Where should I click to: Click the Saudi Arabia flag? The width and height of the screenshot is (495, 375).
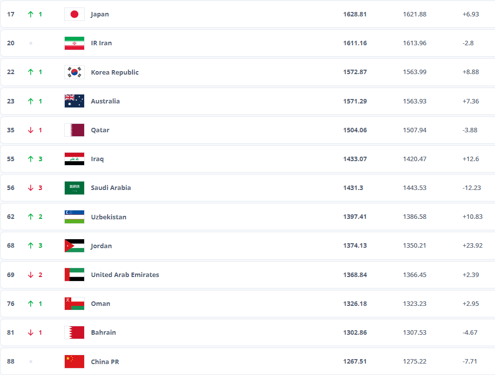point(75,188)
